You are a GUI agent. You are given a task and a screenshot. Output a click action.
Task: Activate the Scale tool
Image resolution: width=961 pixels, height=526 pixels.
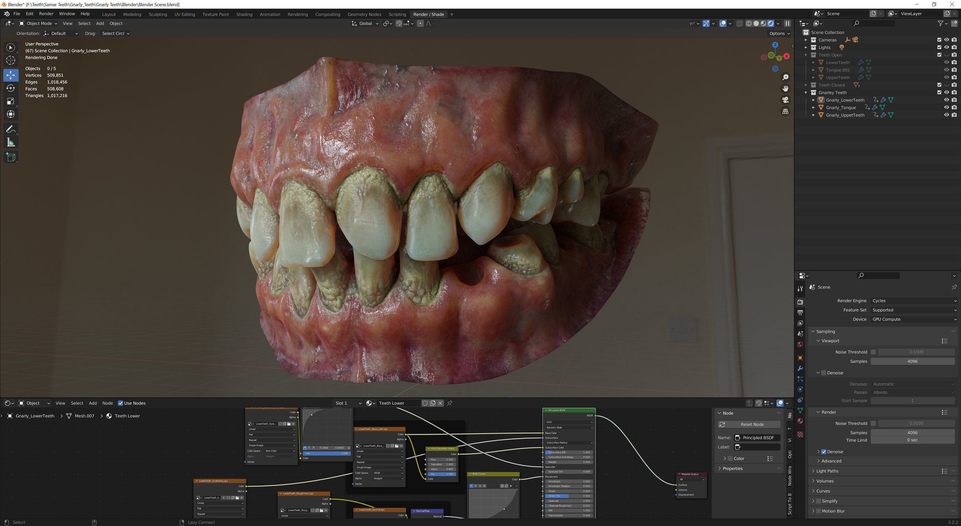(11, 101)
